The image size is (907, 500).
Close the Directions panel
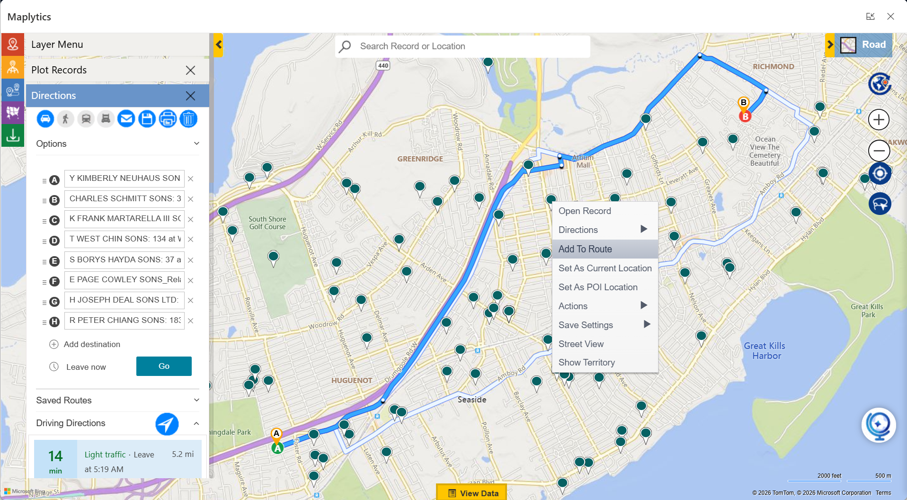click(190, 96)
